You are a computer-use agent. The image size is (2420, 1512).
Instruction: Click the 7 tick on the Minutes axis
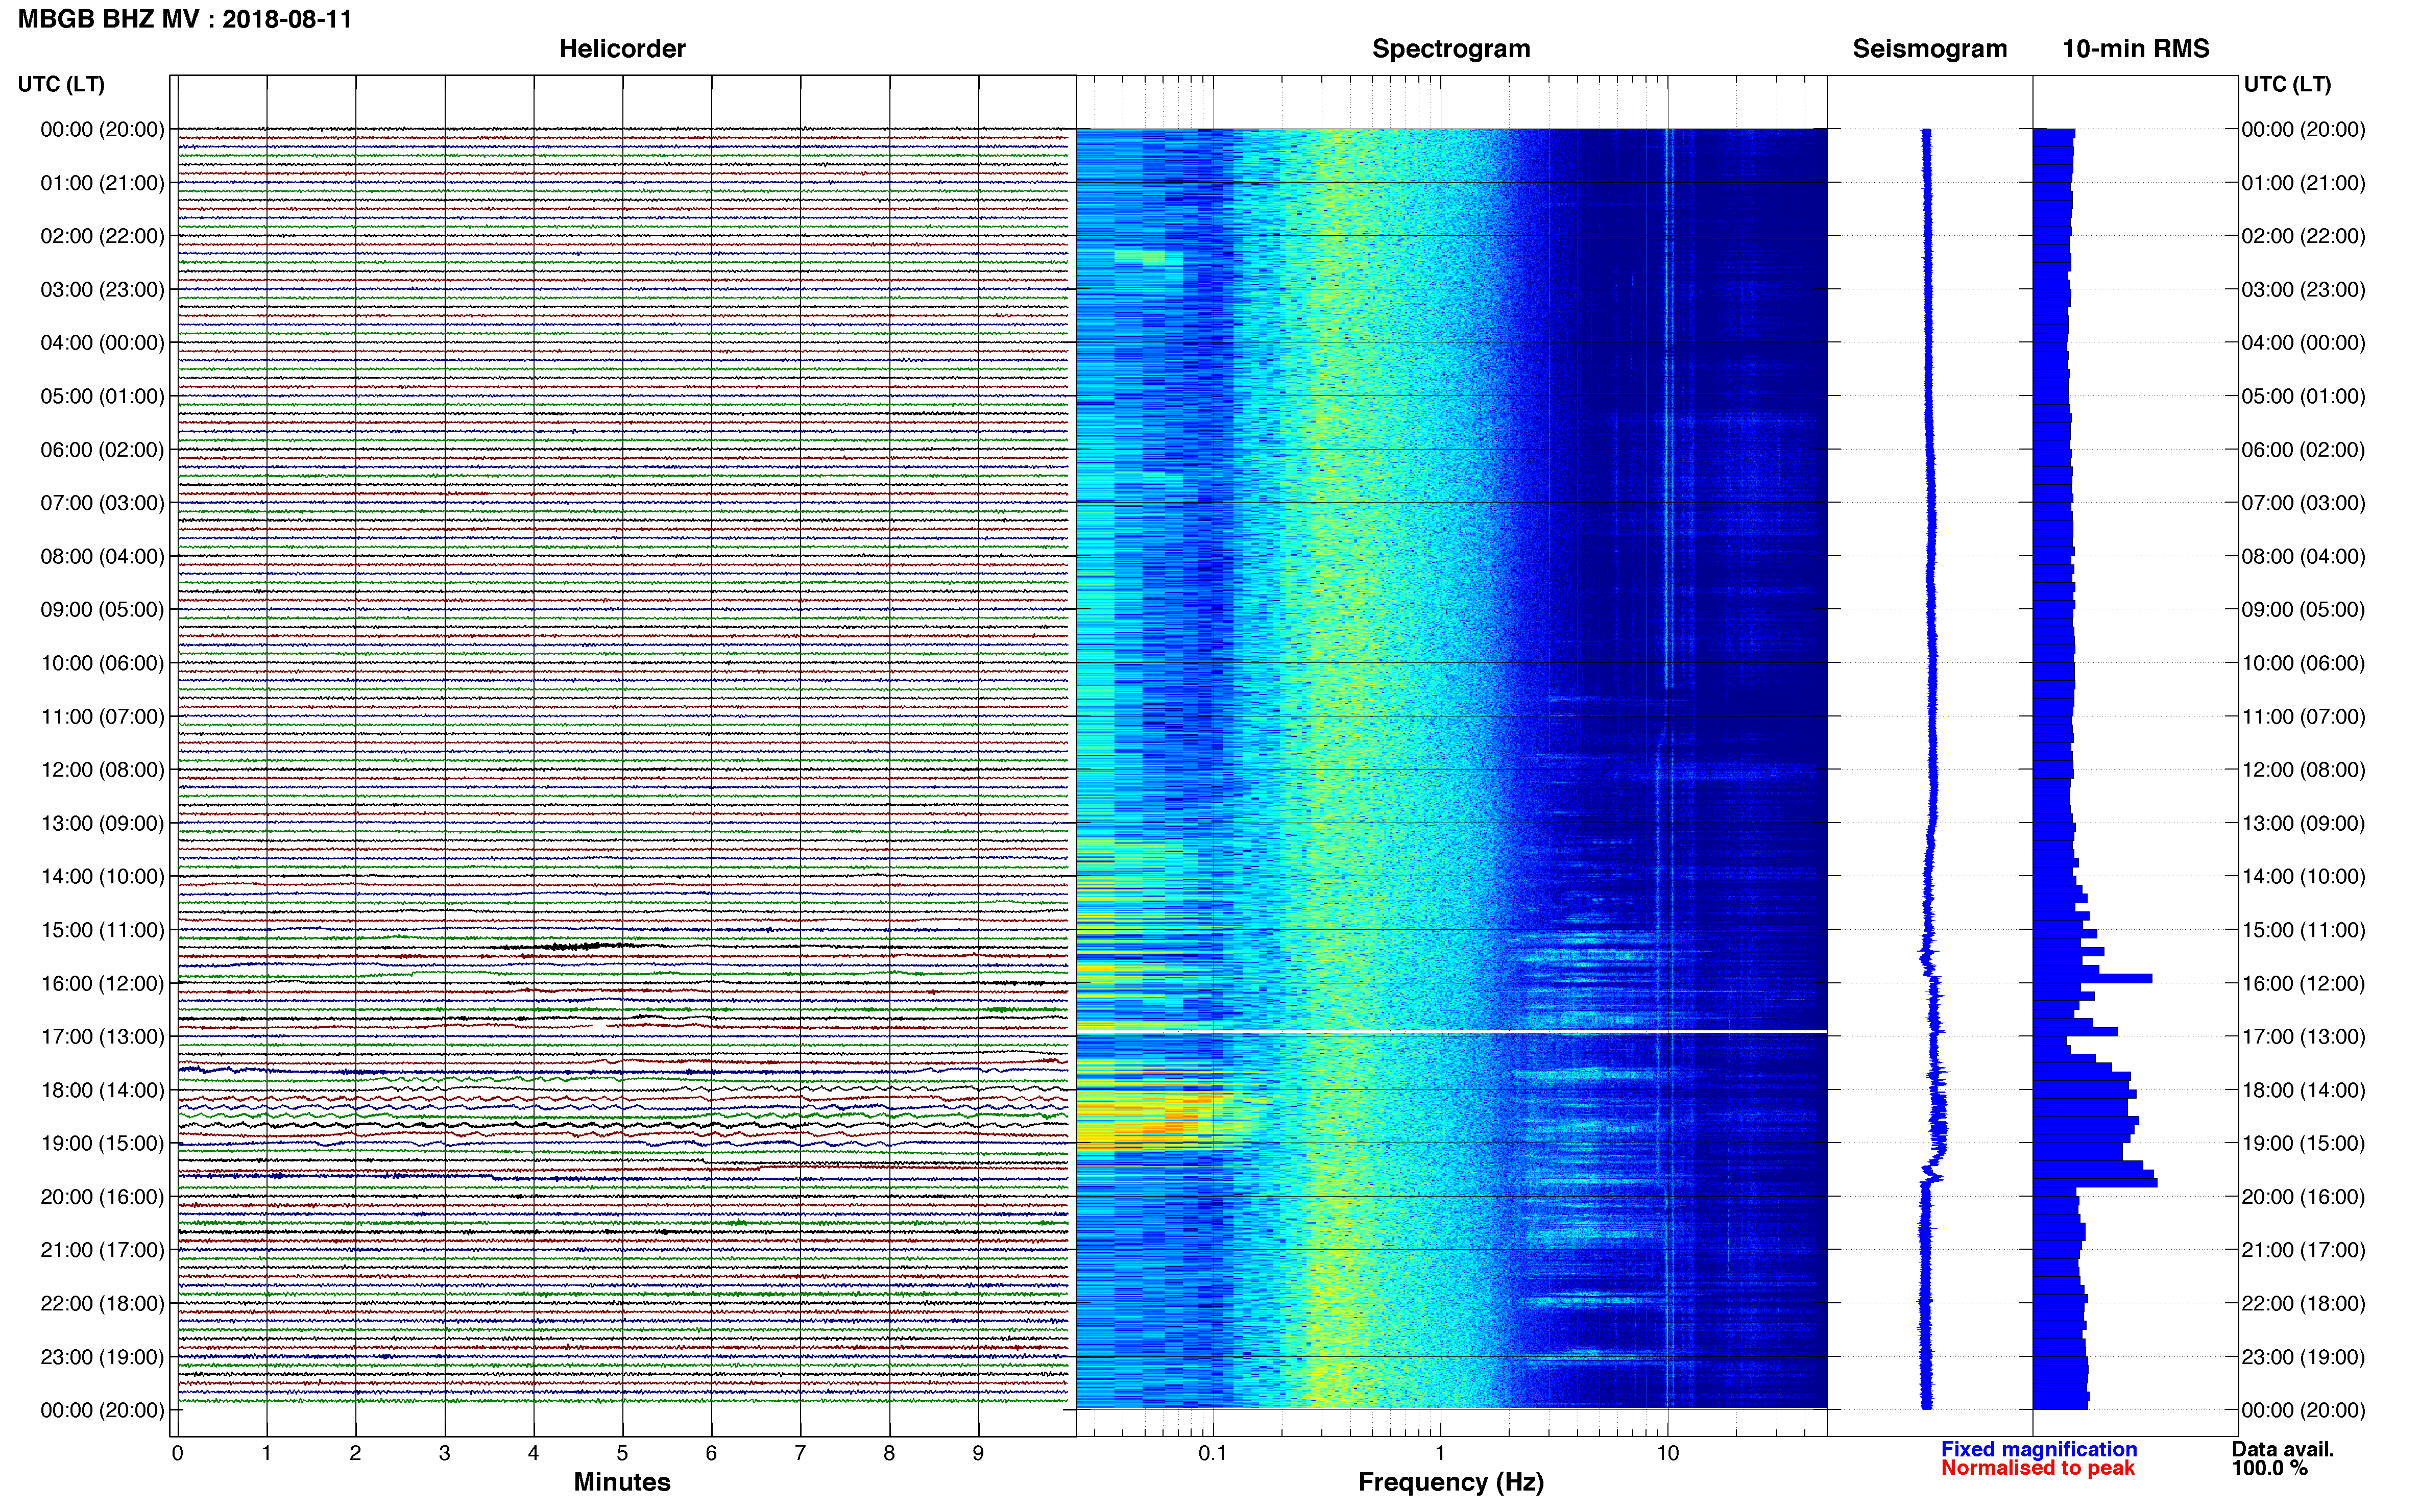coord(801,1453)
